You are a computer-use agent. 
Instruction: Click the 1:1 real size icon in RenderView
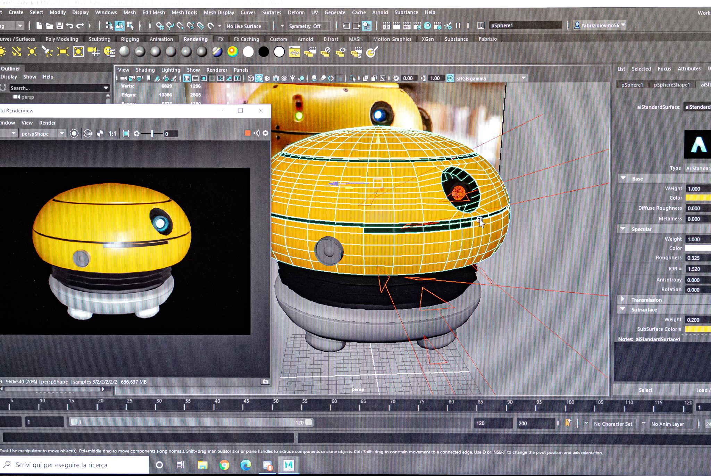pos(112,134)
